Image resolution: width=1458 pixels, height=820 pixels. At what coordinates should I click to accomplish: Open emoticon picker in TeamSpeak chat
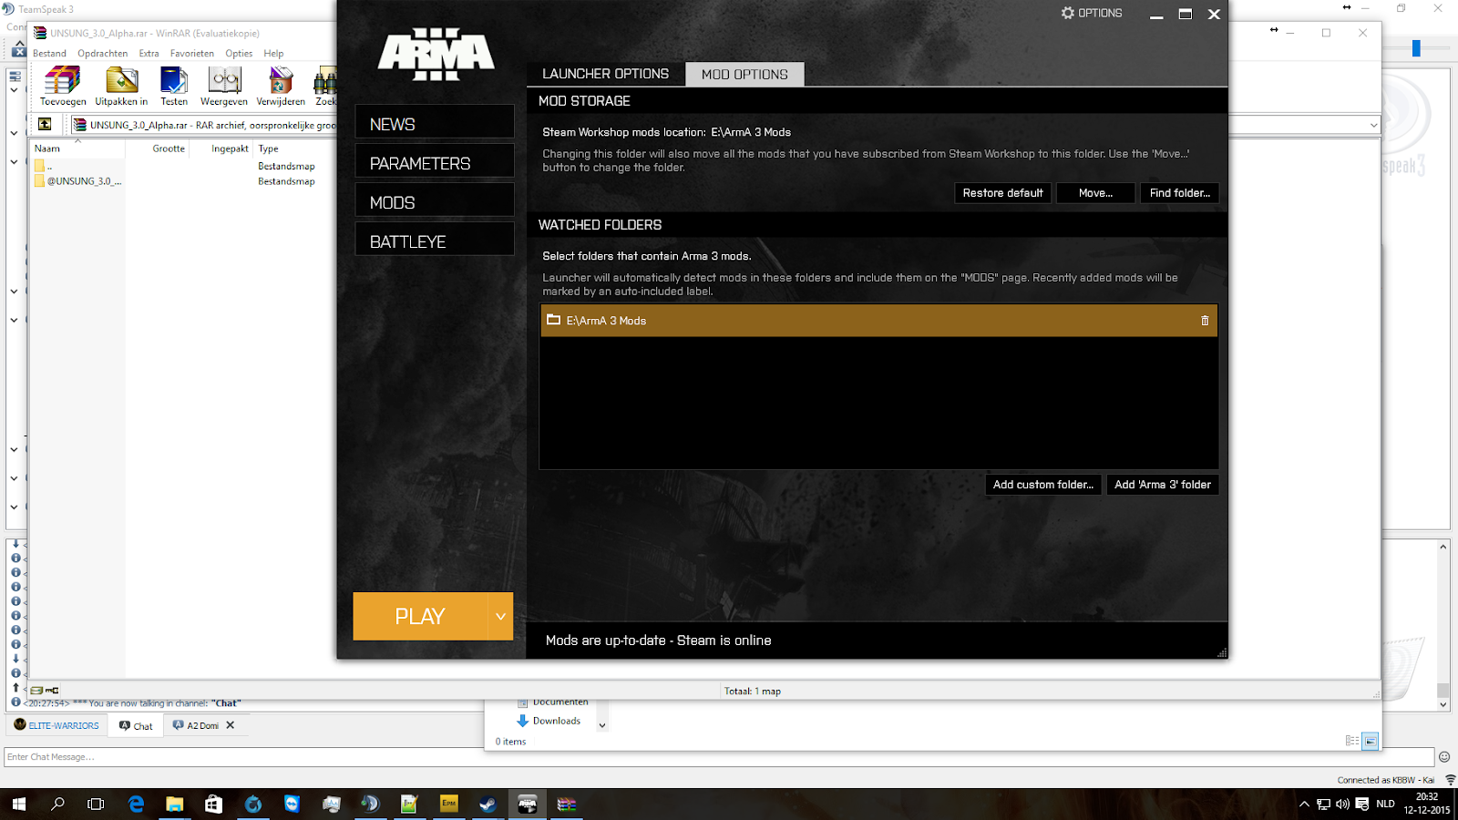coord(1444,756)
